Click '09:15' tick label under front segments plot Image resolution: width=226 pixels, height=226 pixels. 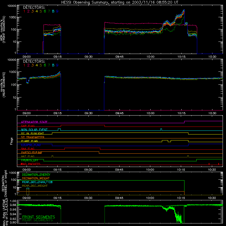pyautogui.click(x=58, y=57)
